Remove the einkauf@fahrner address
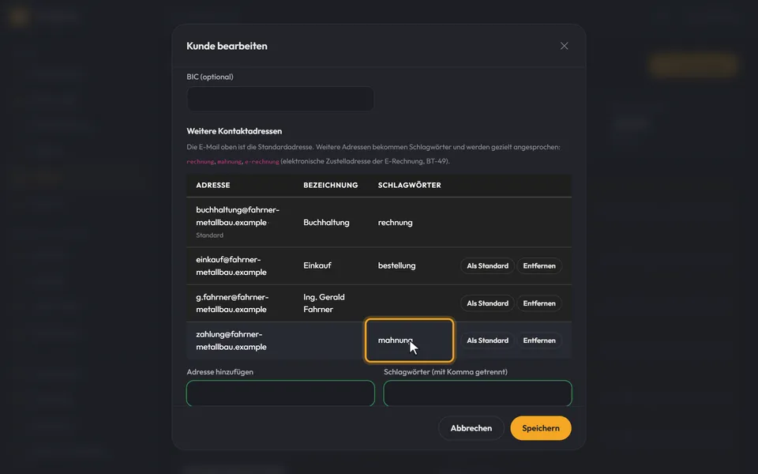 (x=539, y=265)
